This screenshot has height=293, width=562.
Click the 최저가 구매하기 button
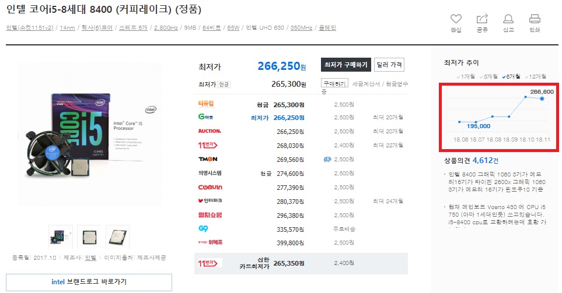346,65
